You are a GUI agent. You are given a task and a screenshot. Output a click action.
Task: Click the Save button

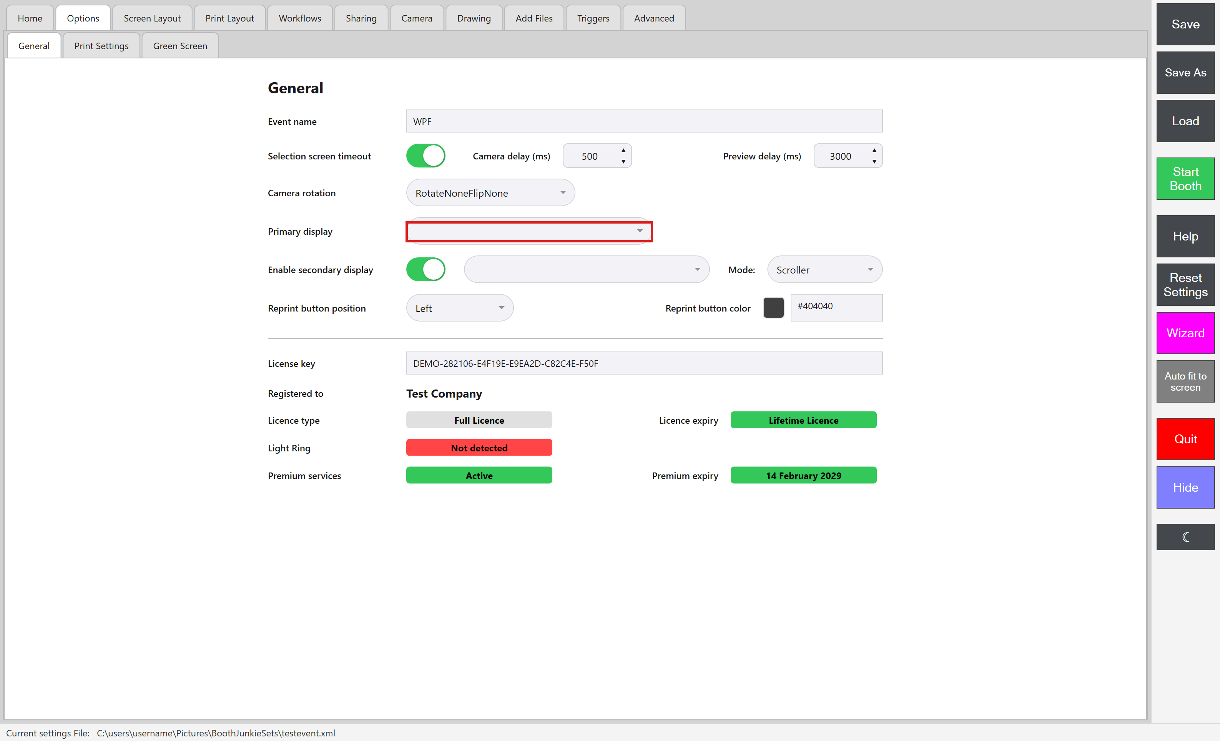(1185, 24)
